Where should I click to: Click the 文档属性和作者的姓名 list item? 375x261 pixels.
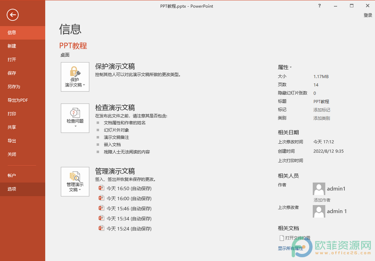click(125, 123)
